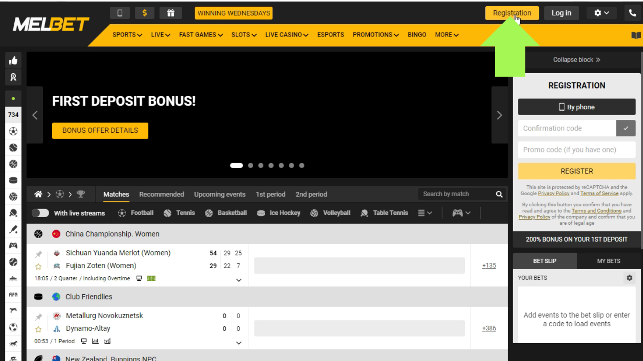
Task: Click the search magnifier icon
Action: coord(499,194)
